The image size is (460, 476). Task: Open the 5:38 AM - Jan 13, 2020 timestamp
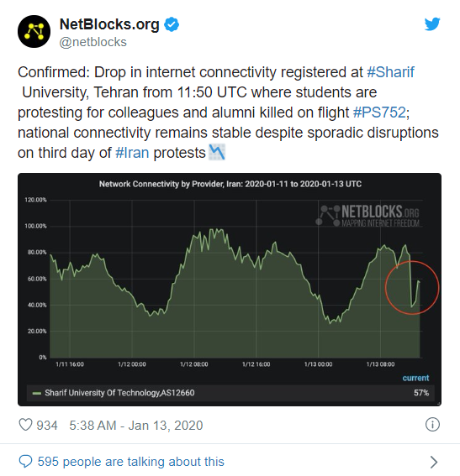(136, 426)
